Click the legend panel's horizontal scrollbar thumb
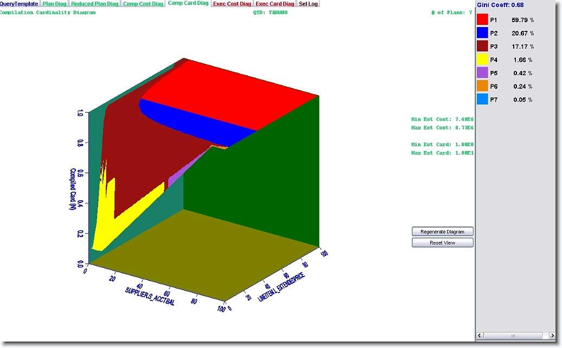562x348 pixels. tap(512, 336)
